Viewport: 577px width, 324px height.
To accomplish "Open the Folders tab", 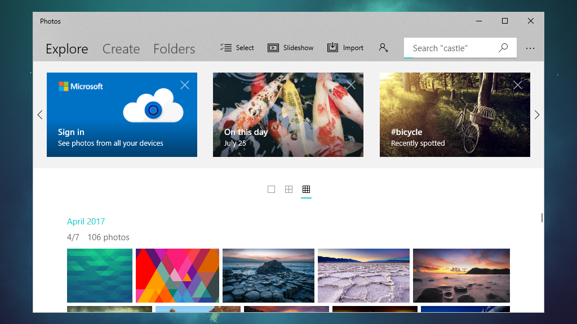I will (174, 49).
